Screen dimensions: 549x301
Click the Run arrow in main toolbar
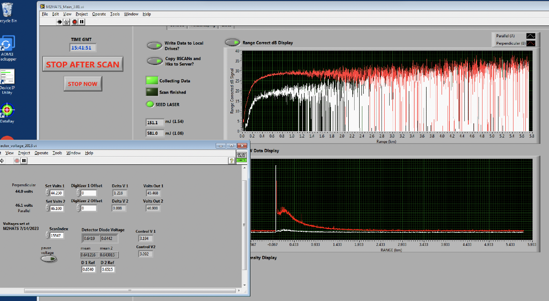[x=59, y=21]
